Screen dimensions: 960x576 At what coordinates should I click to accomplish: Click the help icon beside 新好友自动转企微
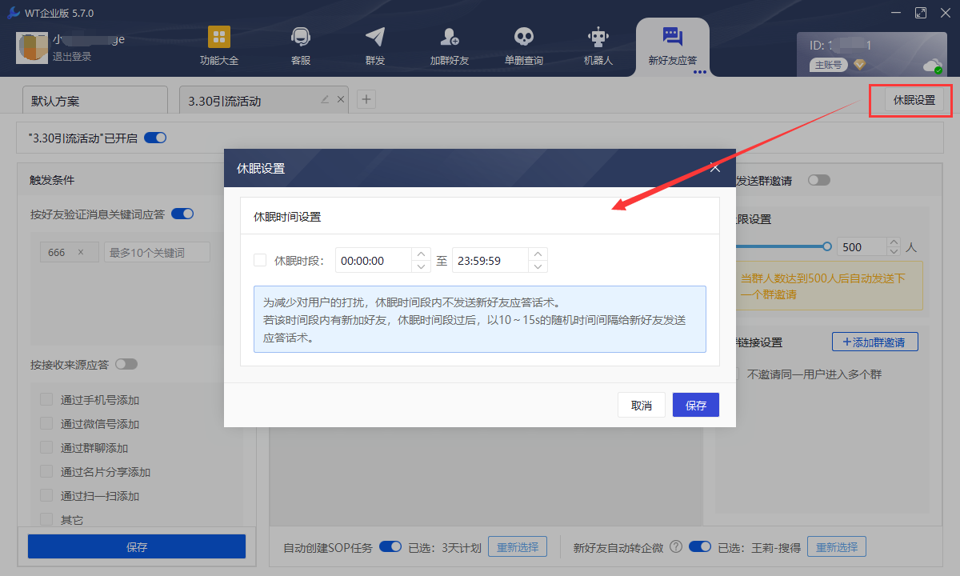coord(676,547)
